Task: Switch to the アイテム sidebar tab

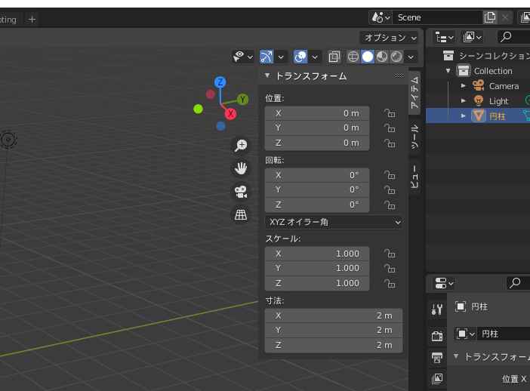Action: 414,93
